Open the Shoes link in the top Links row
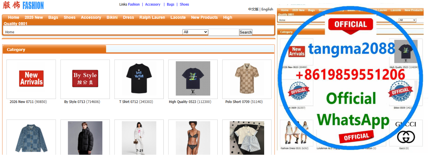The image size is (435, 155). (184, 4)
